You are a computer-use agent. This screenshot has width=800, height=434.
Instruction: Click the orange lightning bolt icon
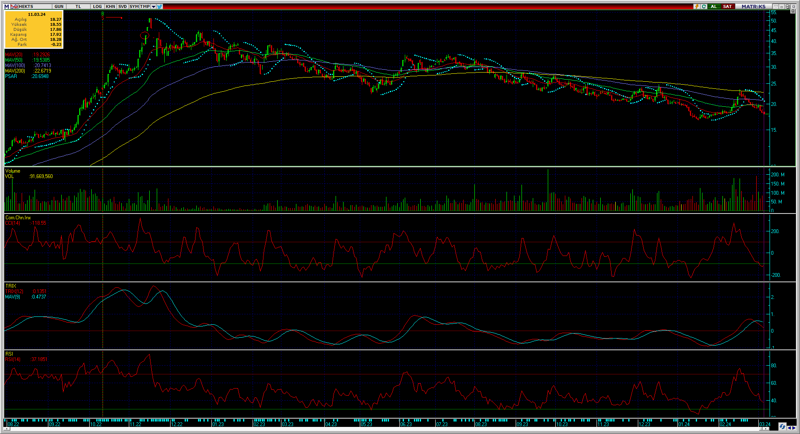697,6
